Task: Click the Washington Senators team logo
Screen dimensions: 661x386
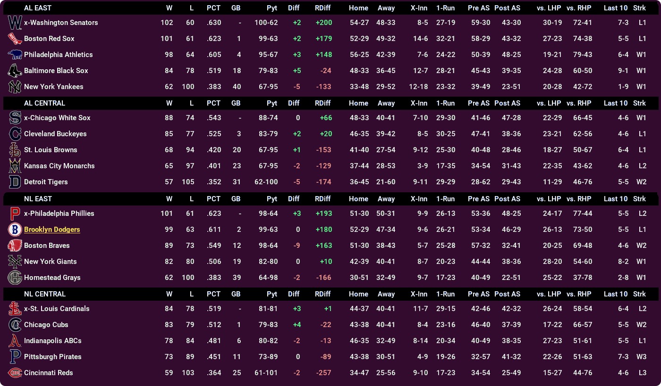Action: click(x=15, y=23)
